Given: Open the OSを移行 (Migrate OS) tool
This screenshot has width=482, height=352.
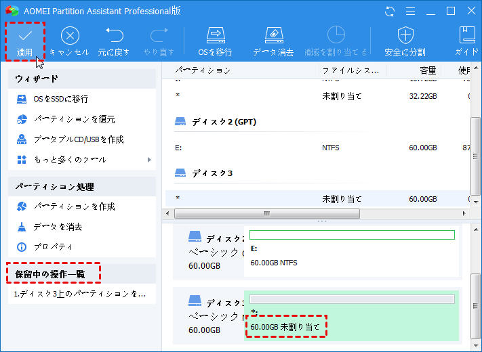Looking at the screenshot, I should pos(215,42).
